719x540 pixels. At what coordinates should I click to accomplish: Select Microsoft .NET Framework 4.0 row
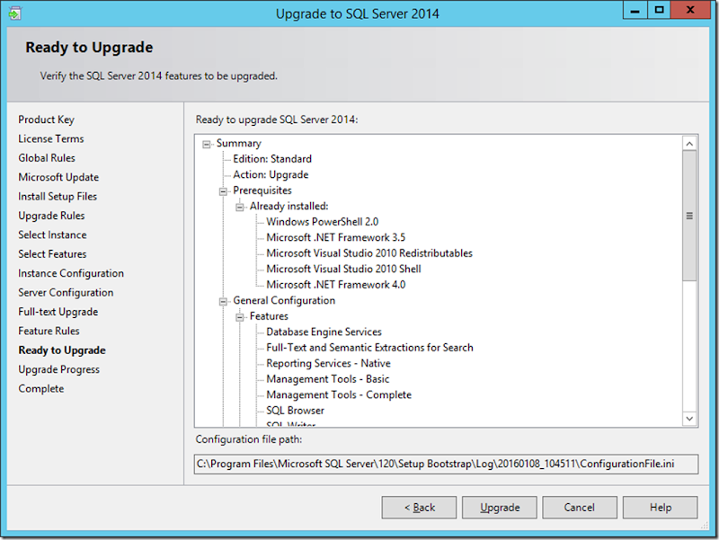pyautogui.click(x=335, y=285)
